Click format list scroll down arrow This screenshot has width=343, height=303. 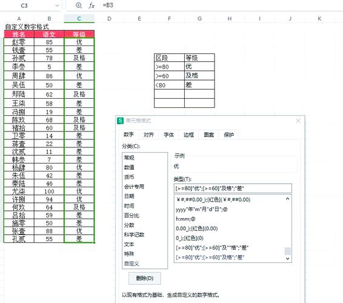(287, 259)
